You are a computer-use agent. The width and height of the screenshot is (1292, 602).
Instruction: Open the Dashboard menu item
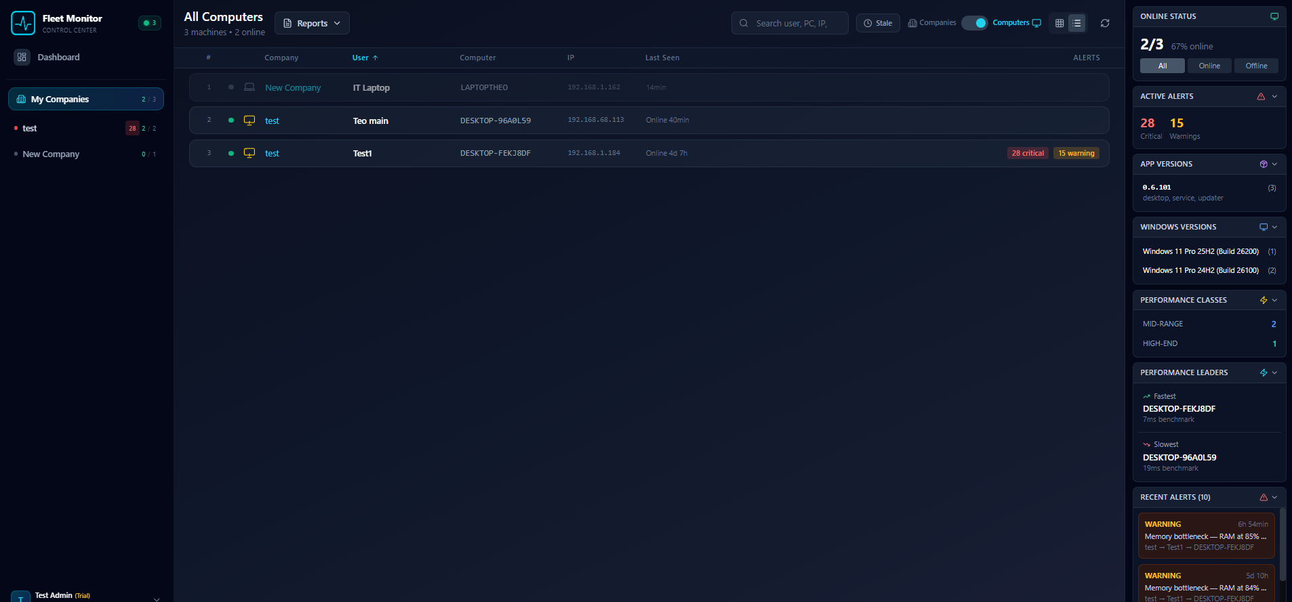pyautogui.click(x=85, y=57)
